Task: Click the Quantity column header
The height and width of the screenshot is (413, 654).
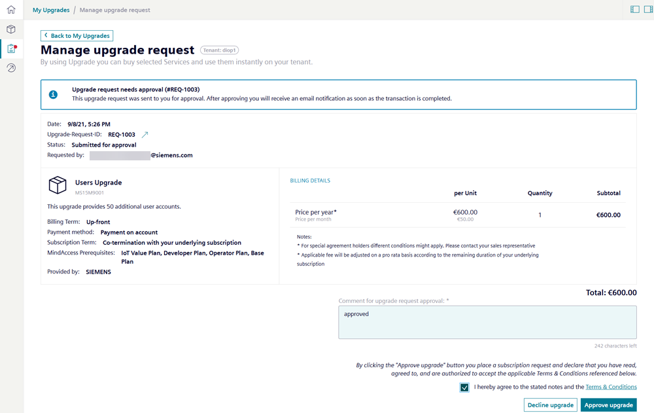Action: [540, 193]
